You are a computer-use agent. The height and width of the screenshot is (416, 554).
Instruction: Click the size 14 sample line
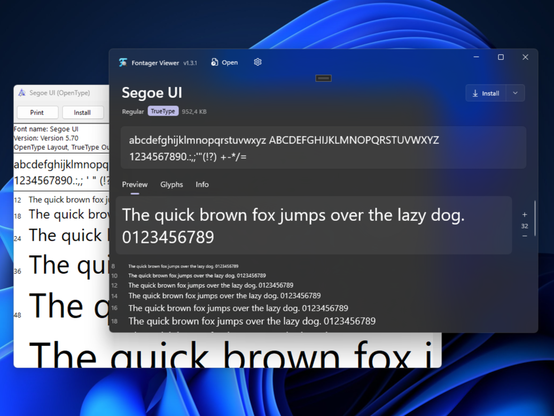click(x=224, y=296)
